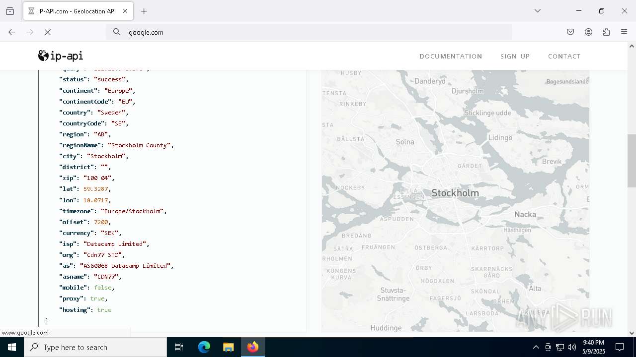This screenshot has width=636, height=357.
Task: Open File Explorer from taskbar
Action: coord(228,347)
